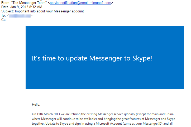Click the "Cc:" header label
Image resolution: width=191 pixels, height=127 pixels.
point(4,20)
